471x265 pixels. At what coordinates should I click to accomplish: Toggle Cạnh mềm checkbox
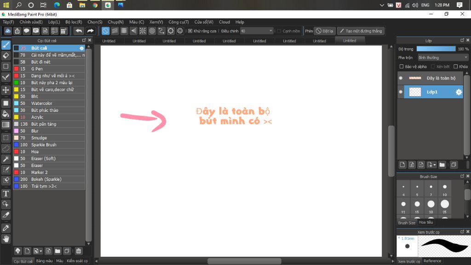point(279,31)
